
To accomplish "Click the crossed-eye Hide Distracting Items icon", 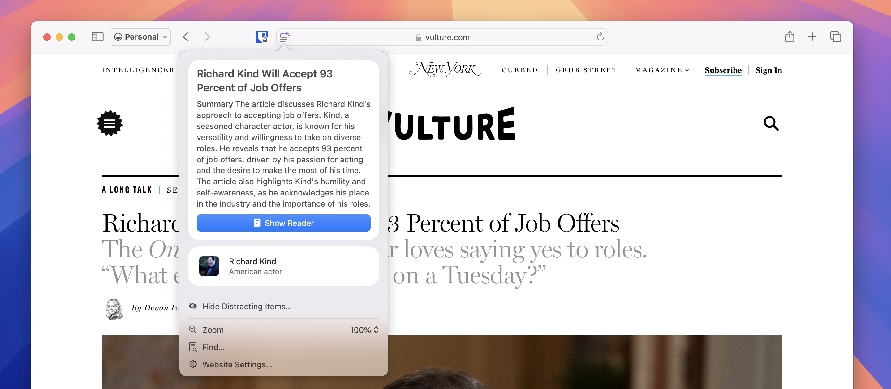I will pos(193,306).
